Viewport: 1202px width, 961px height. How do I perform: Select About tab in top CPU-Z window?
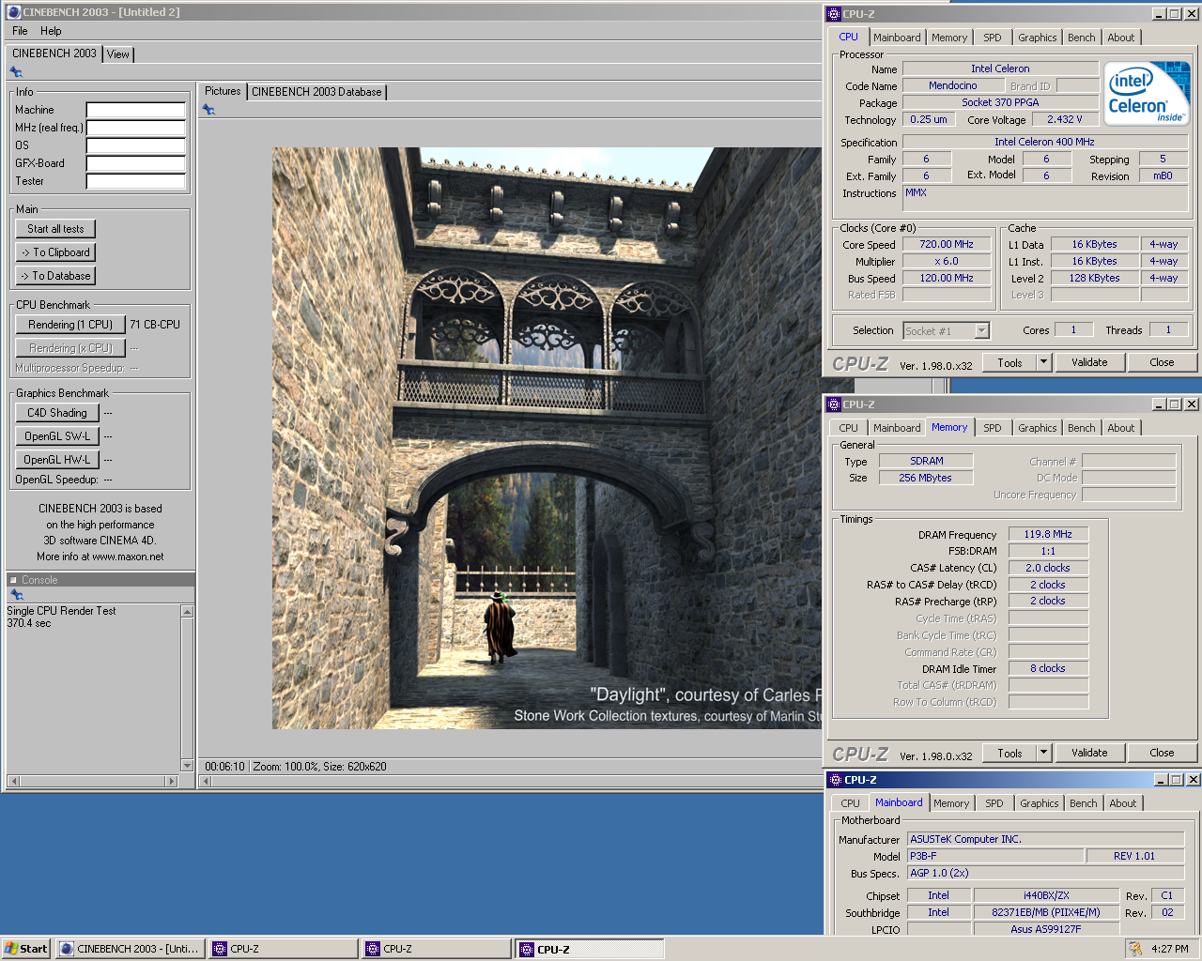[1121, 38]
